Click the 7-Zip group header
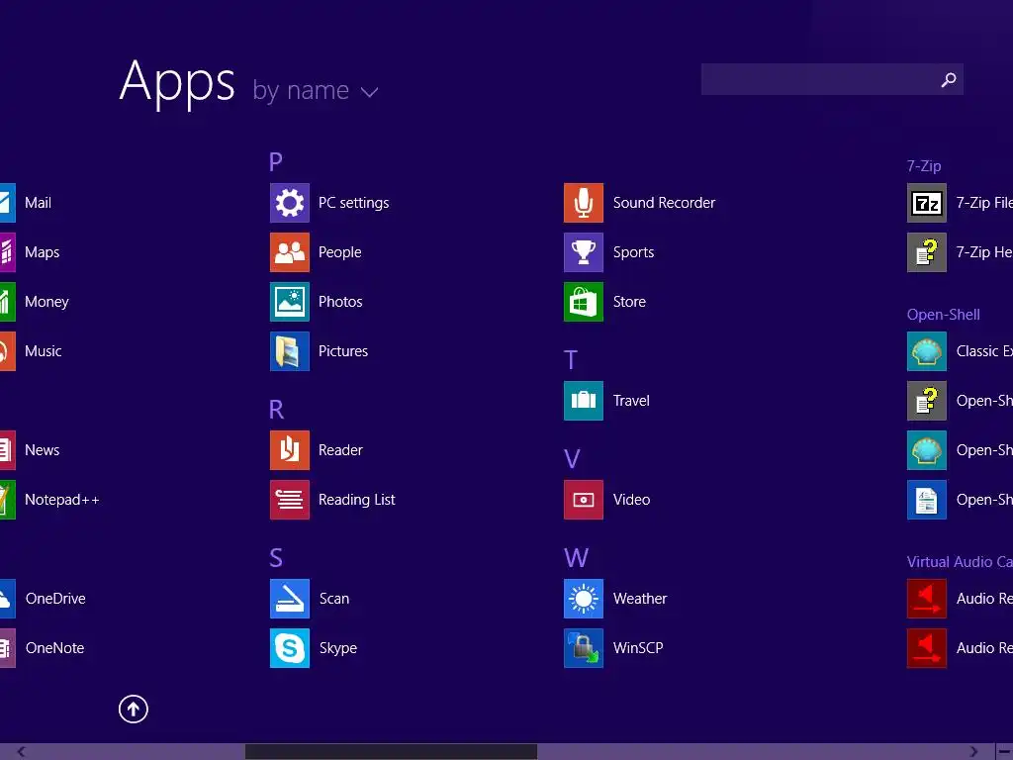Image resolution: width=1013 pixels, height=760 pixels. pos(924,166)
